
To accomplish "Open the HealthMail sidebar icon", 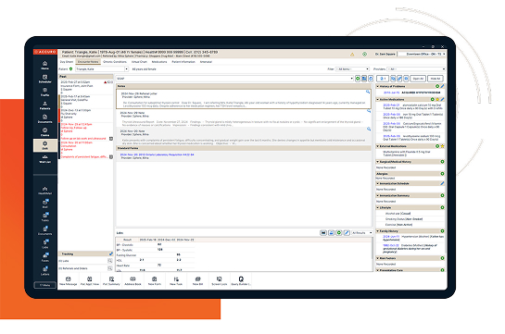I will [x=45, y=191].
